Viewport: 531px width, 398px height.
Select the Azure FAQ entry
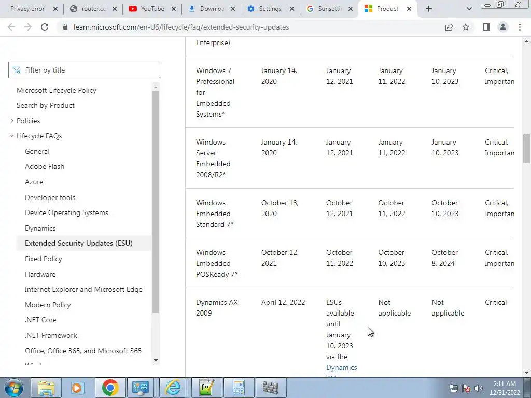(x=34, y=182)
